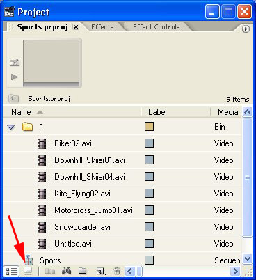Image resolution: width=256 pixels, height=280 pixels.
Task: Play the preview thumbnail clip
Action: click(x=15, y=77)
